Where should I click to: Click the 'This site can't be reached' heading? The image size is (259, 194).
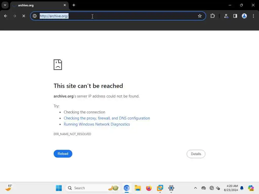click(88, 86)
